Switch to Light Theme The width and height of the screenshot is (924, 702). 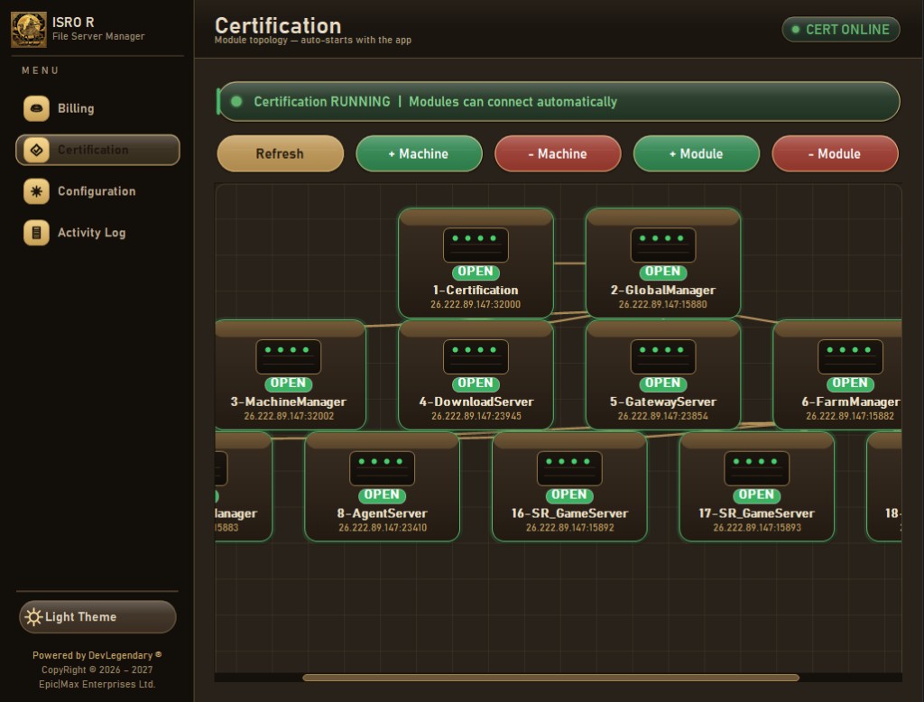click(97, 616)
